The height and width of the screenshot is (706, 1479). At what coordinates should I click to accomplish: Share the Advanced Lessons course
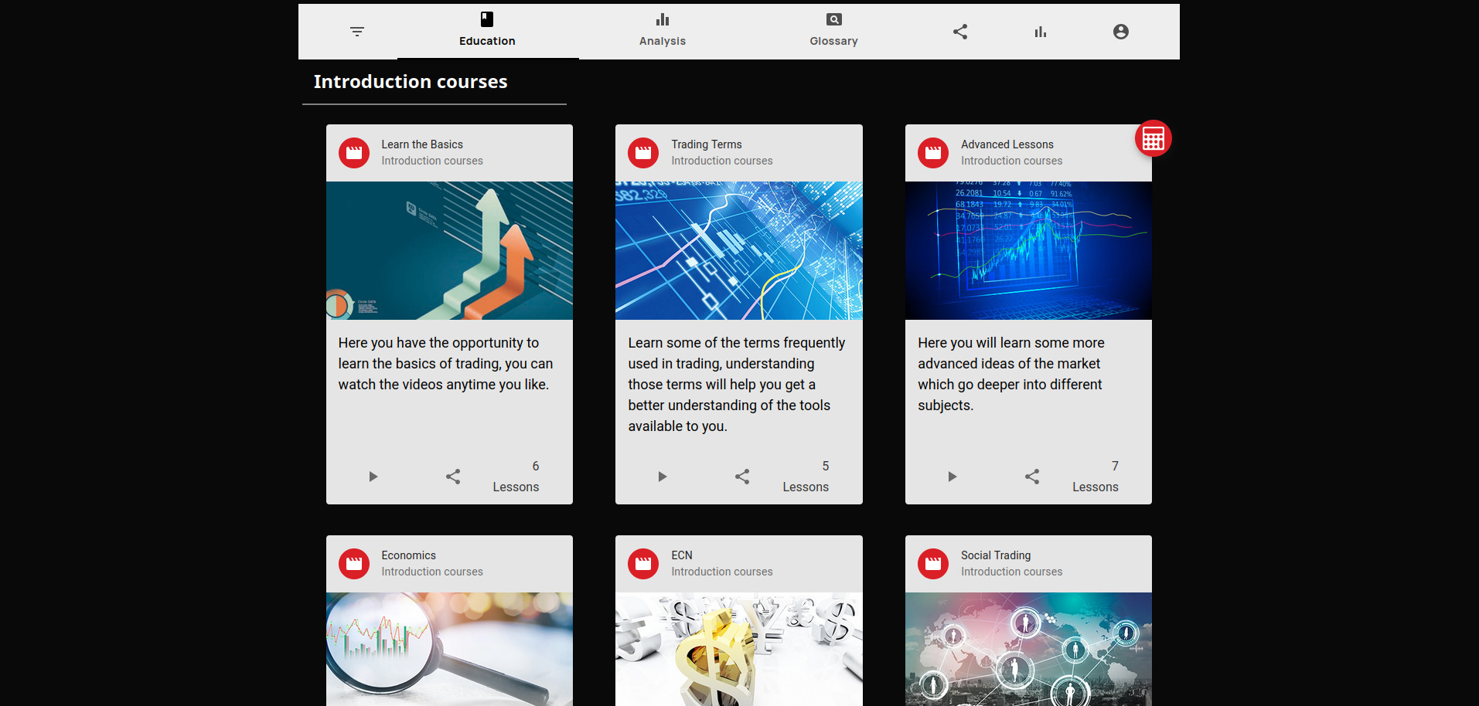(x=1032, y=477)
